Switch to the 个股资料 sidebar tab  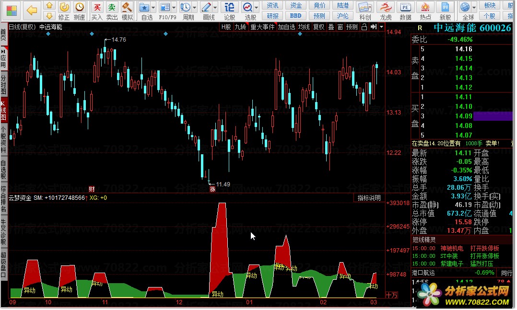[x=3, y=140]
